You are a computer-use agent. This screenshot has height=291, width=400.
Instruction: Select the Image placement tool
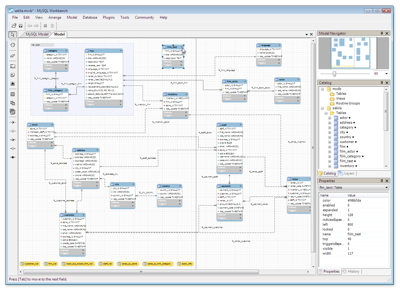coord(13,84)
